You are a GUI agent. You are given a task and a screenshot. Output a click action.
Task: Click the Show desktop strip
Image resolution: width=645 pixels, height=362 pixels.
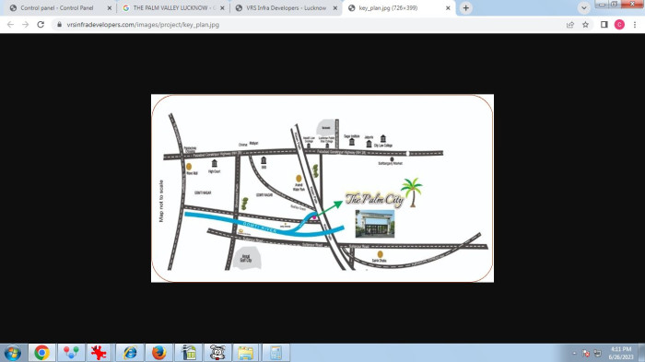pyautogui.click(x=641, y=353)
